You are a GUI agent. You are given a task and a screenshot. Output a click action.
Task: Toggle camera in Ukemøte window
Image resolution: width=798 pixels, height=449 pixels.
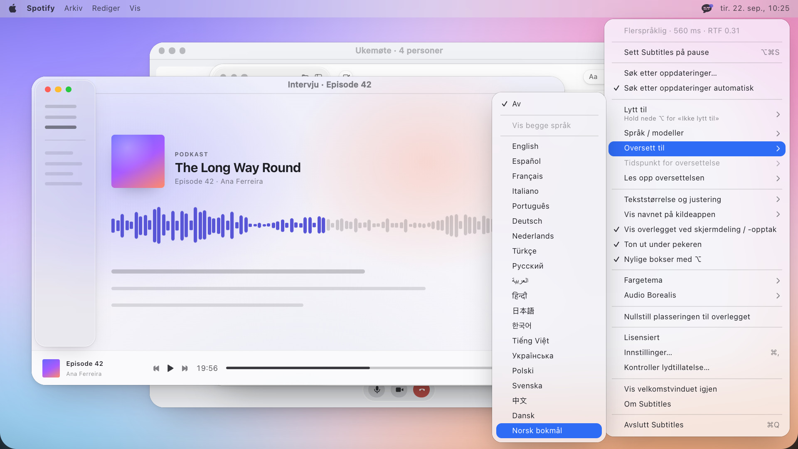[399, 390]
